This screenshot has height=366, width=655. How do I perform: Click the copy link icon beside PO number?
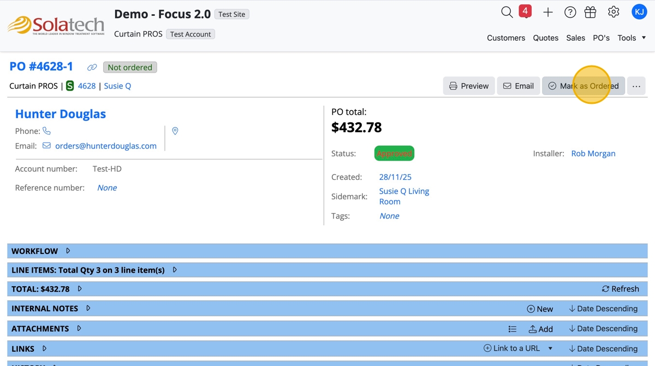point(92,67)
